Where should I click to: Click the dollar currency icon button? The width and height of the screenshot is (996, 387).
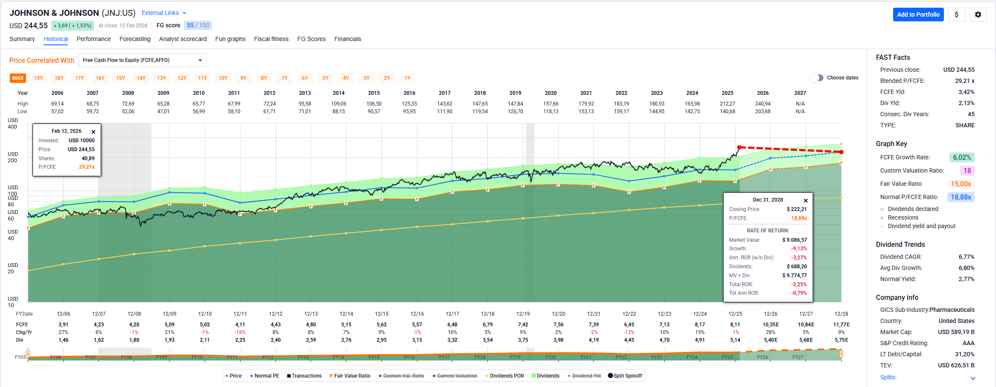coord(956,15)
